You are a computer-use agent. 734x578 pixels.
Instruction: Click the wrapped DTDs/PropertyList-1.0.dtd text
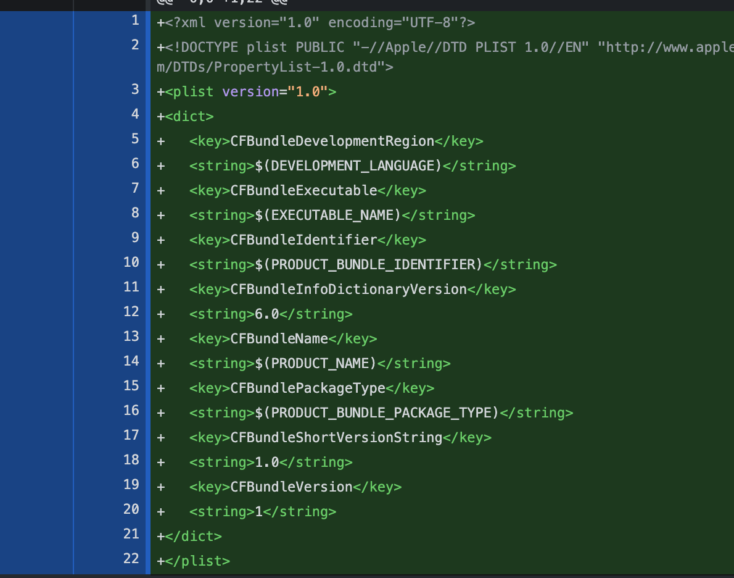(274, 67)
